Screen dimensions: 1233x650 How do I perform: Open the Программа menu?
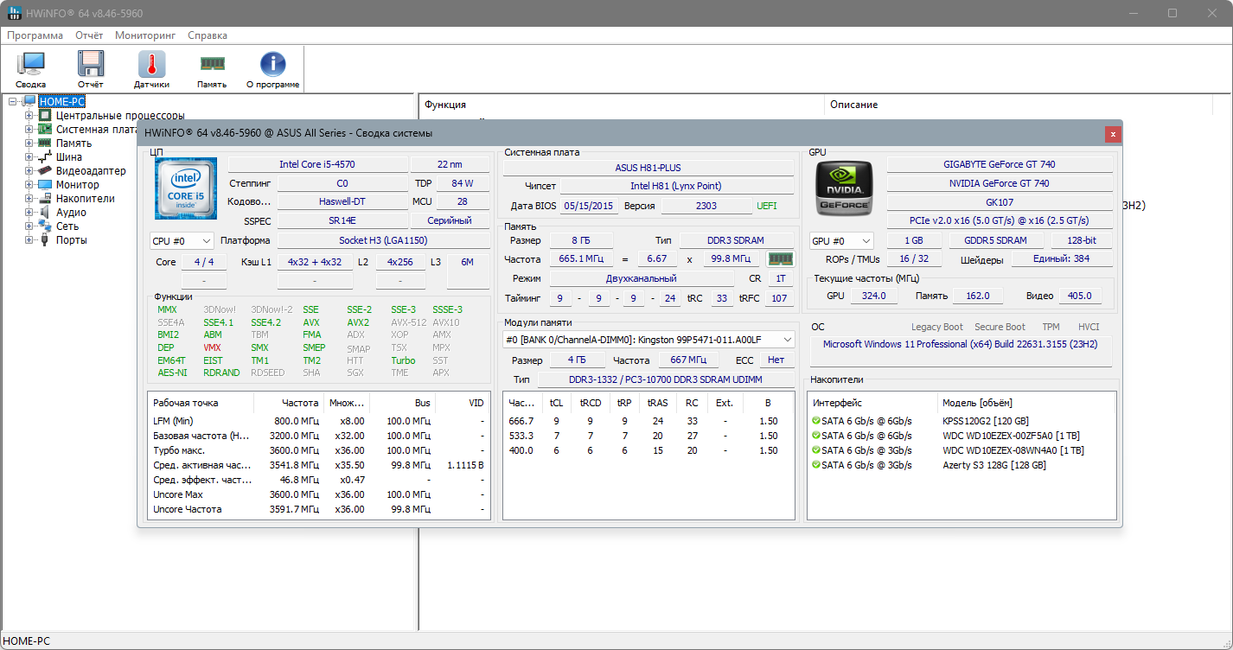click(x=35, y=35)
